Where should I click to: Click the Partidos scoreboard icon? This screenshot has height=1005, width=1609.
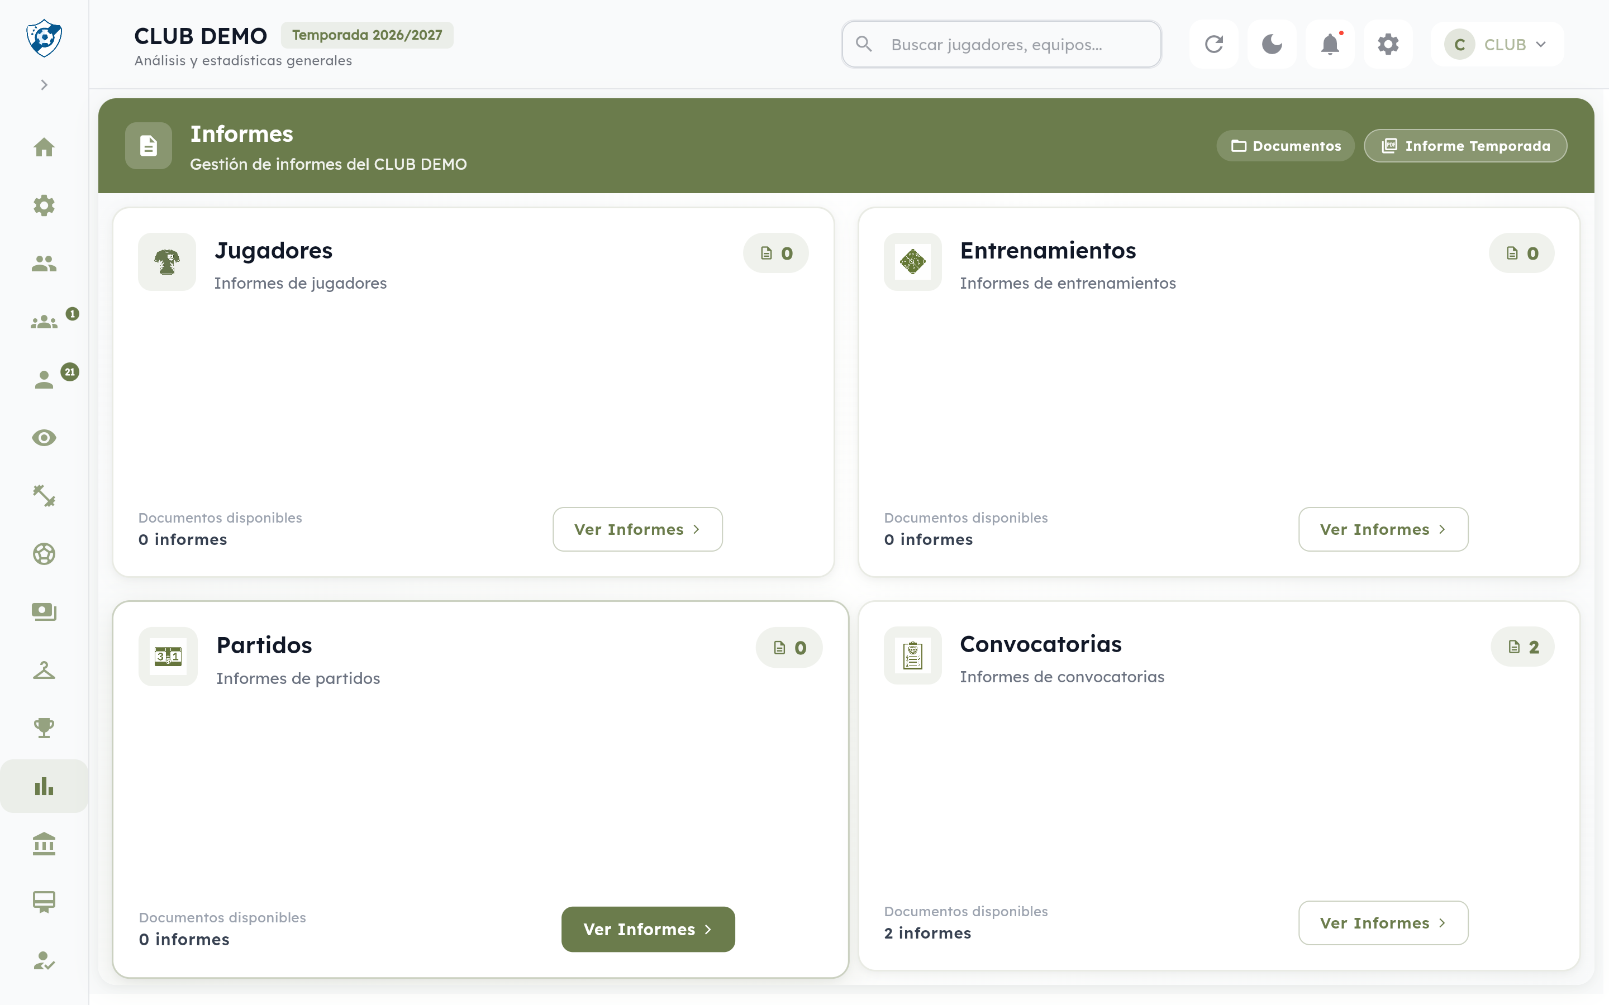pos(168,657)
